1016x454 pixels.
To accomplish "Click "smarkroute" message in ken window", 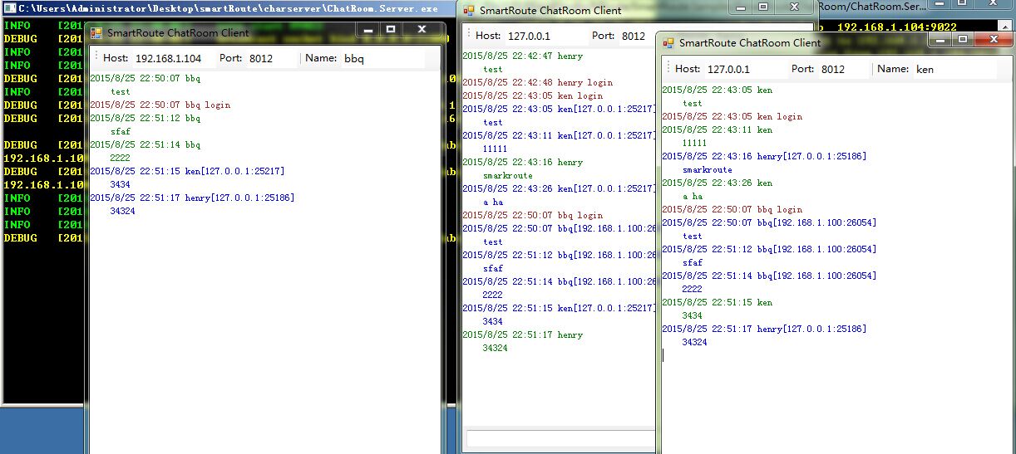I will [707, 170].
